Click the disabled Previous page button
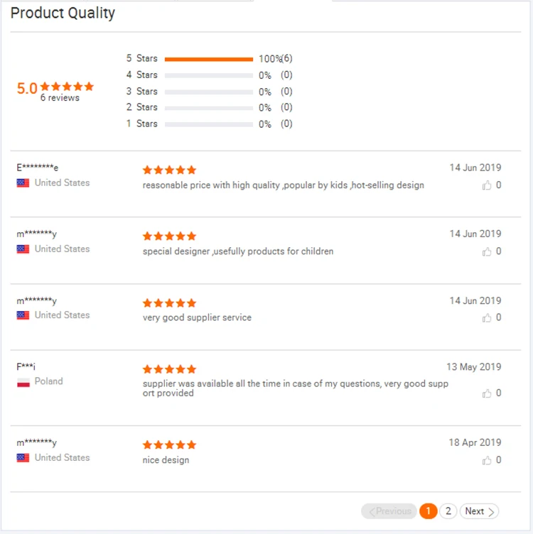The height and width of the screenshot is (534, 533). [389, 511]
